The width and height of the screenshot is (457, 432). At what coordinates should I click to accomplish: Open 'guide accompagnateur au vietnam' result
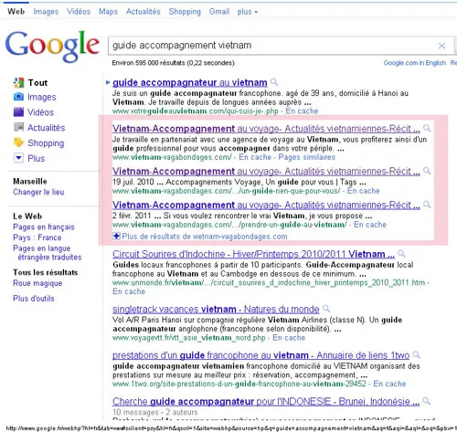click(x=190, y=82)
